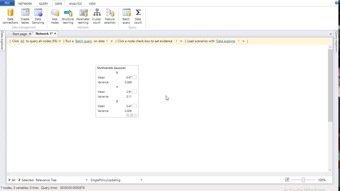Switch to the VIEW ribbon tab
The image size is (340, 191).
tap(92, 4)
